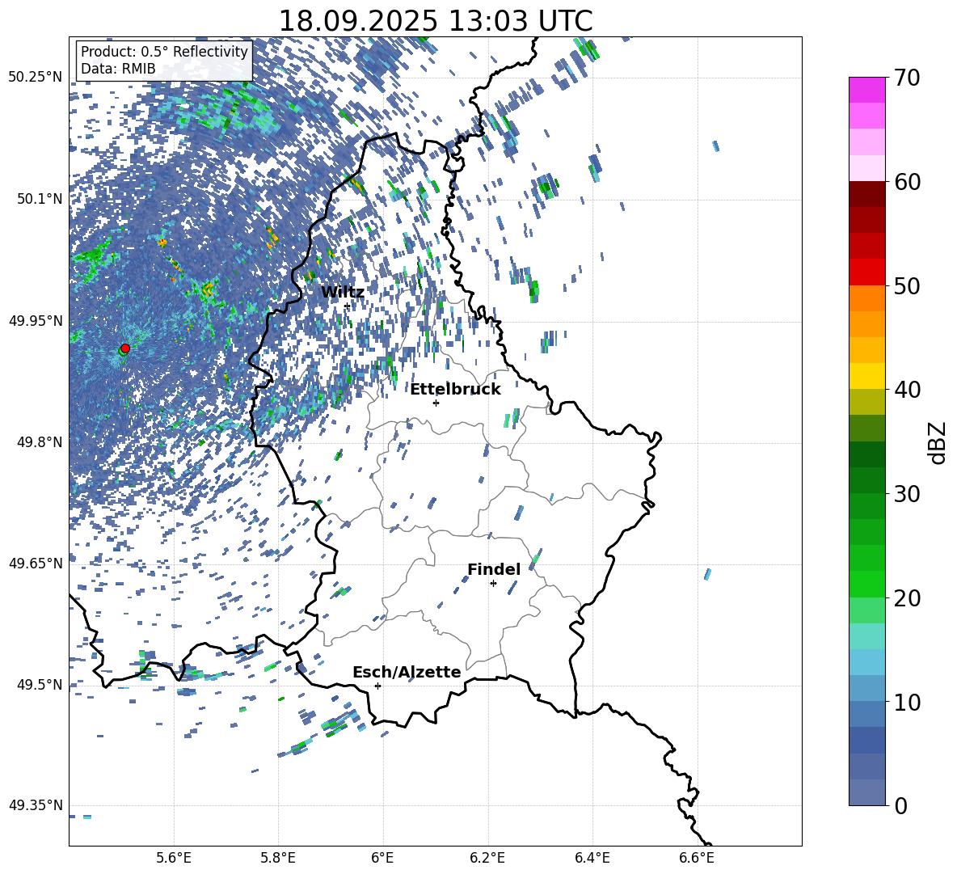
Task: Click the 5.8°E longitude label
Action: pos(278,858)
